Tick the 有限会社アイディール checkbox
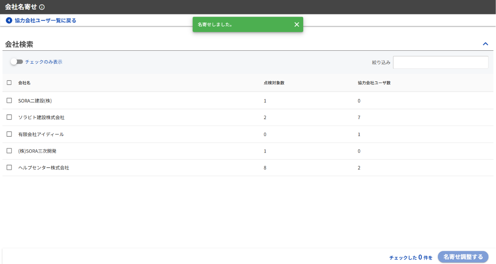 (x=9, y=134)
